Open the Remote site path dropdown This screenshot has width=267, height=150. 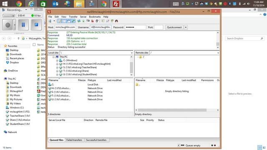218,53
